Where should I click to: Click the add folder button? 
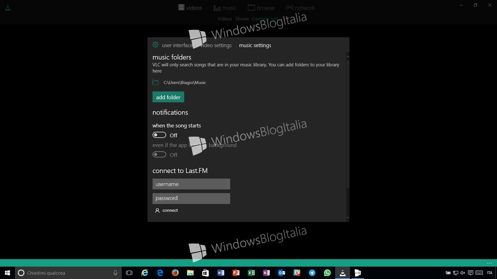click(168, 97)
